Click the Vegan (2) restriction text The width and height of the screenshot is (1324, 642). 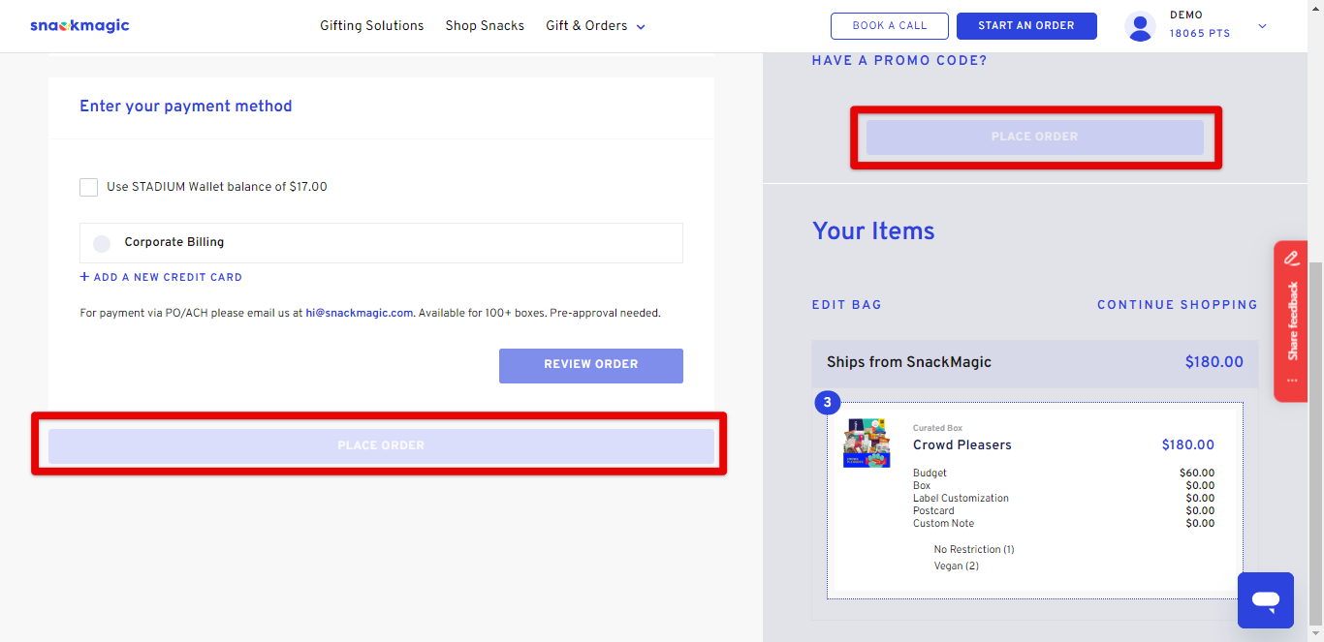point(957,566)
